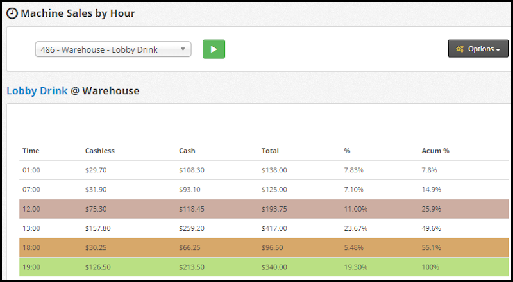Click the $157.80 cashless value
The width and height of the screenshot is (513, 282).
98,228
